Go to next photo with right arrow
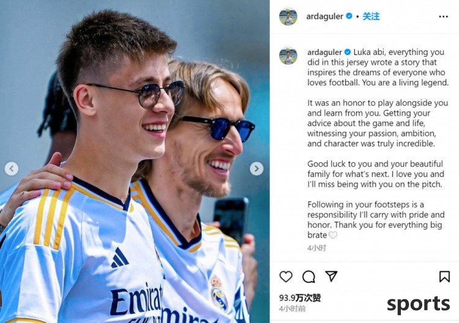 point(256,169)
